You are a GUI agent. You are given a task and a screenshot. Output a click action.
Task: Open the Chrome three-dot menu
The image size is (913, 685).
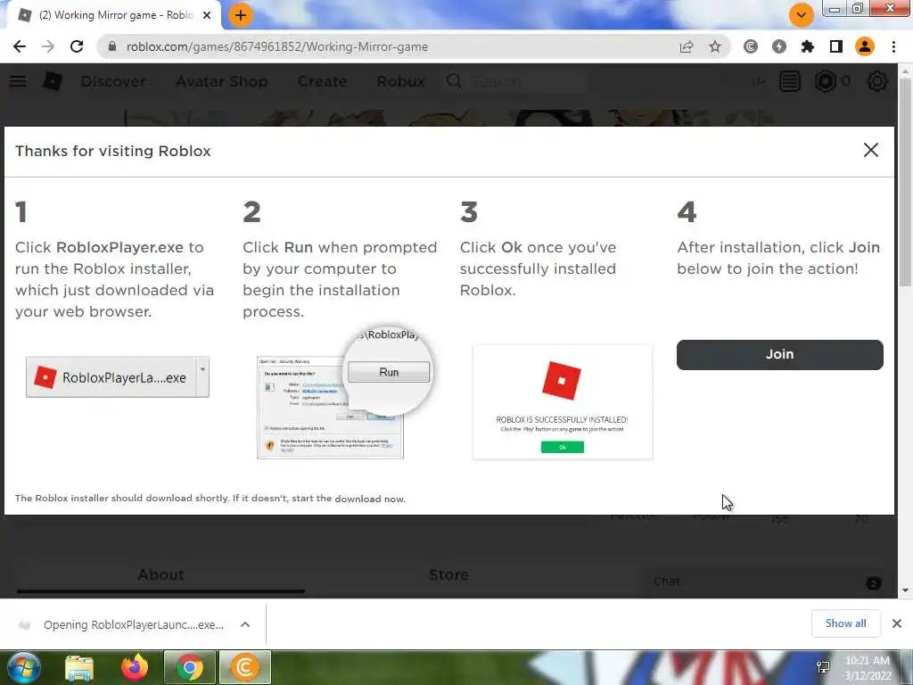pos(893,46)
